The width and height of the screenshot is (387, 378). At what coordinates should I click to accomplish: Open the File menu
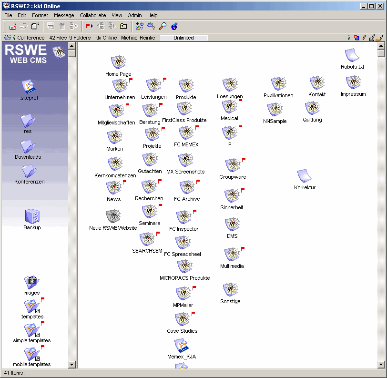[8, 15]
